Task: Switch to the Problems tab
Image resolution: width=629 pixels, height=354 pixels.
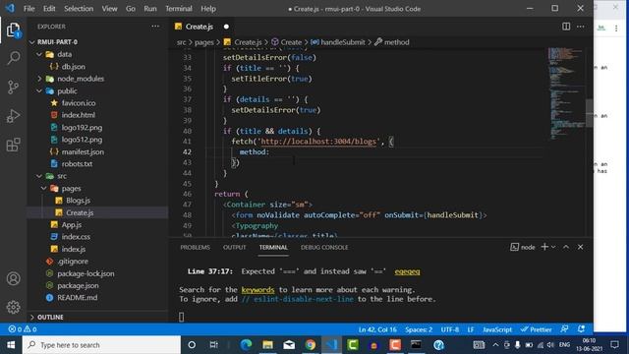Action: click(195, 247)
